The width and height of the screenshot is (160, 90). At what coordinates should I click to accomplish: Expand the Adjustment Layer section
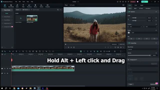7,23
